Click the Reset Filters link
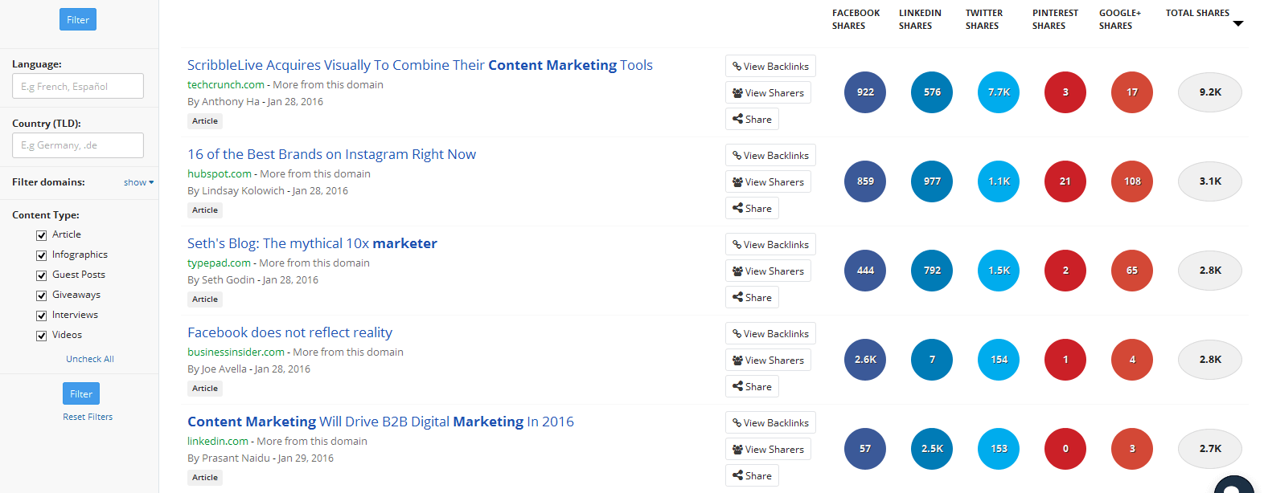Screen dimensions: 1264x493 coord(88,418)
